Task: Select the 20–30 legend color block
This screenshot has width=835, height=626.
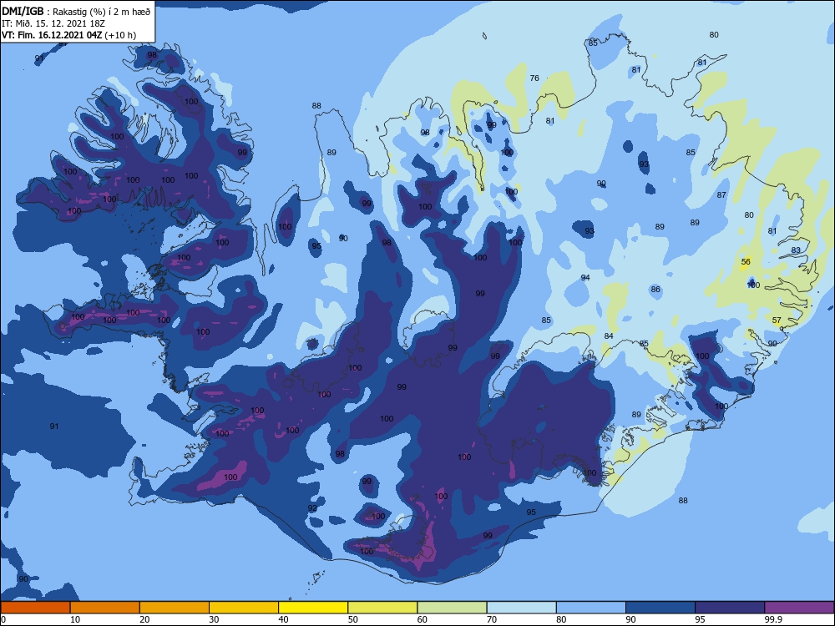Action: (175, 608)
